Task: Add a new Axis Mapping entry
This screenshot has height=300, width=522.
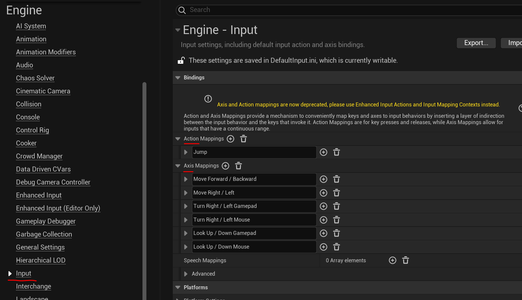Action: (x=225, y=166)
